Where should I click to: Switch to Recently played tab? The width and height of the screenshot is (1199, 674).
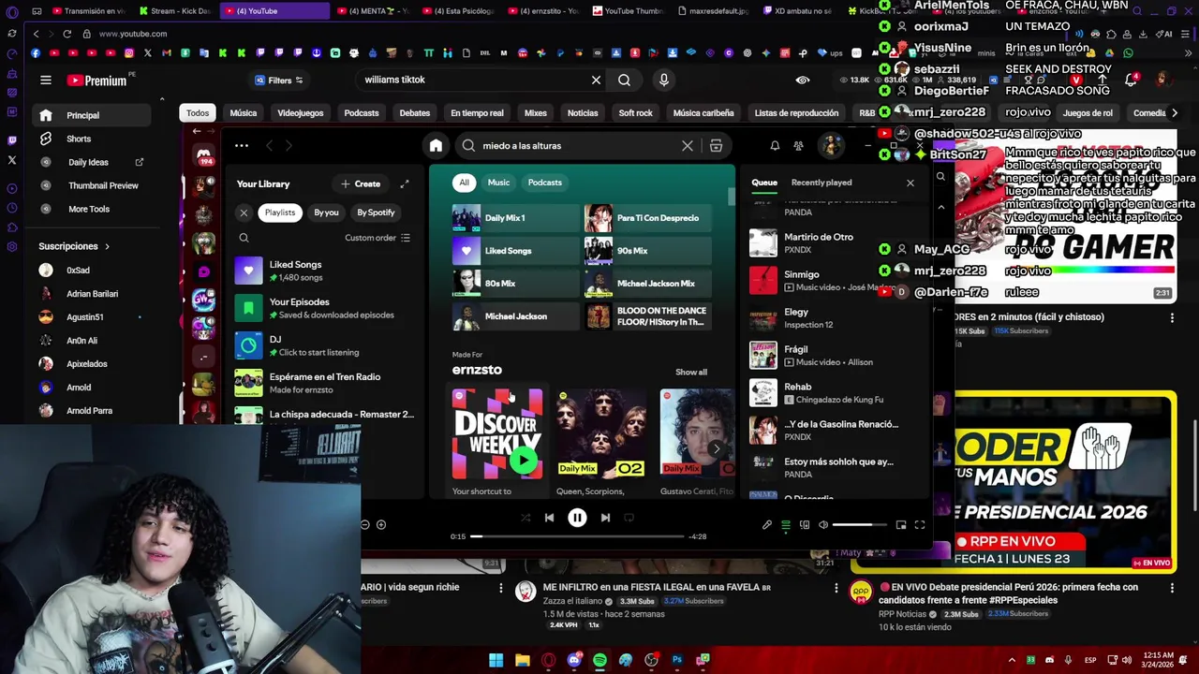[x=822, y=183]
